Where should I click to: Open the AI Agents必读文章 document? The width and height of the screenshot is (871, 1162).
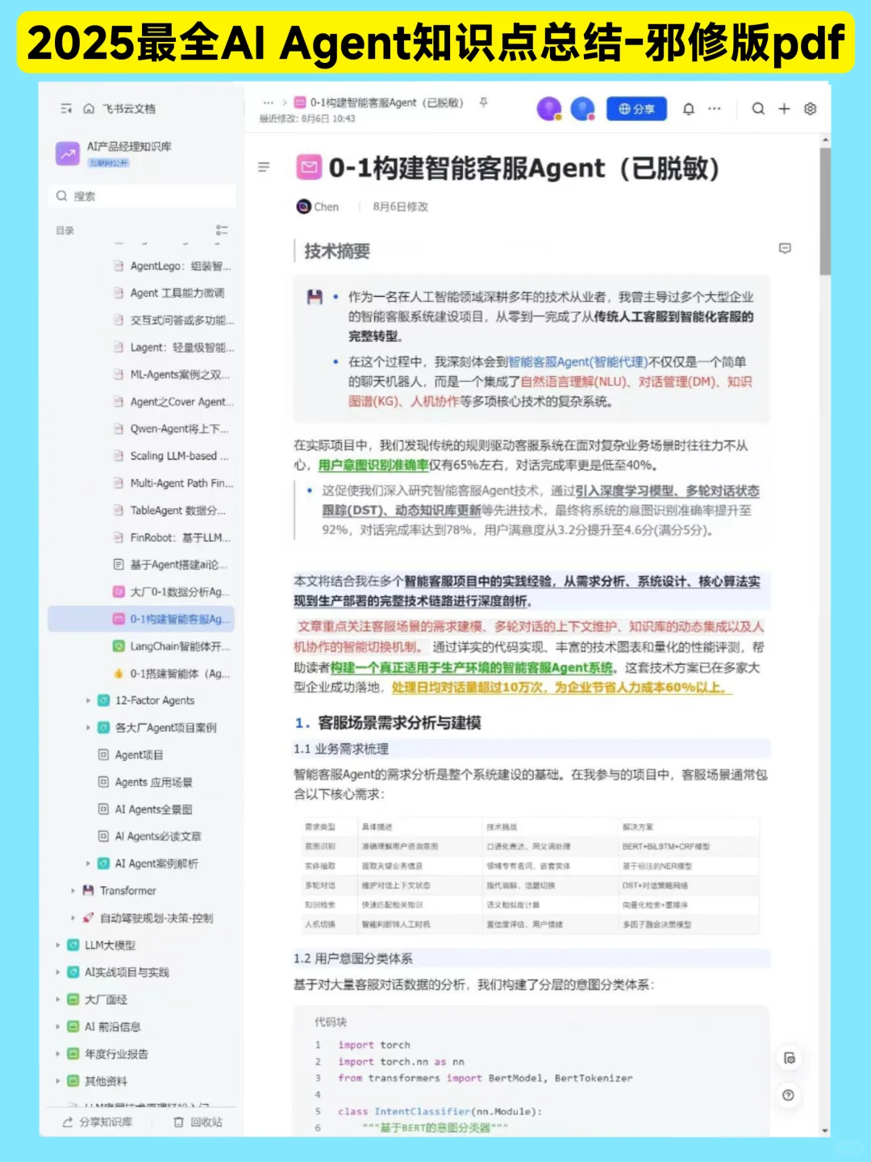click(x=150, y=836)
